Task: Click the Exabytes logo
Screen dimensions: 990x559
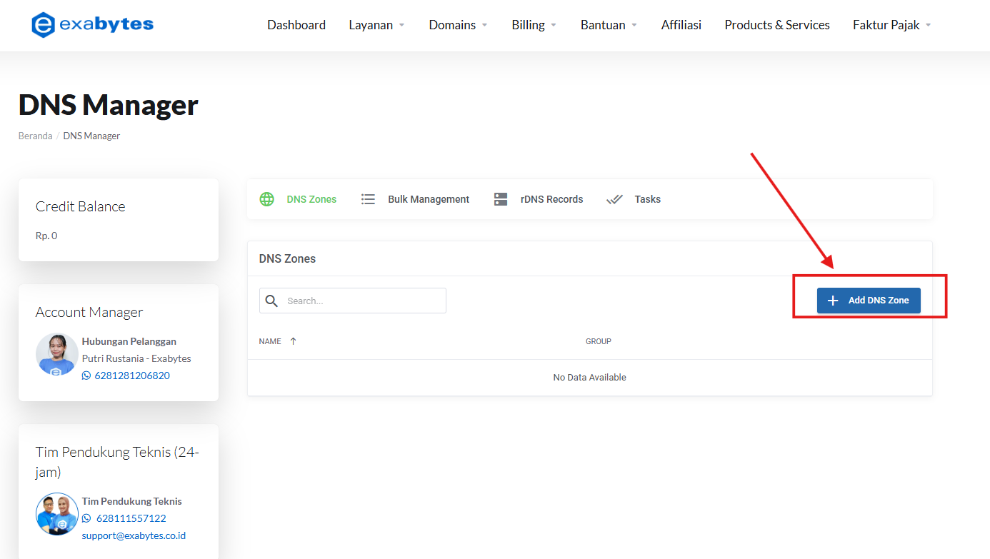Action: (x=91, y=24)
